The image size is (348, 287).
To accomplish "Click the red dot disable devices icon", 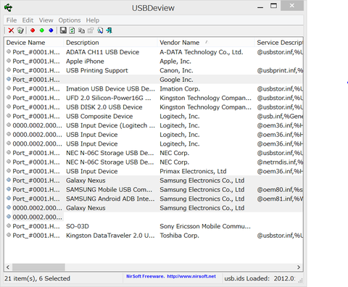I will 33,30.
